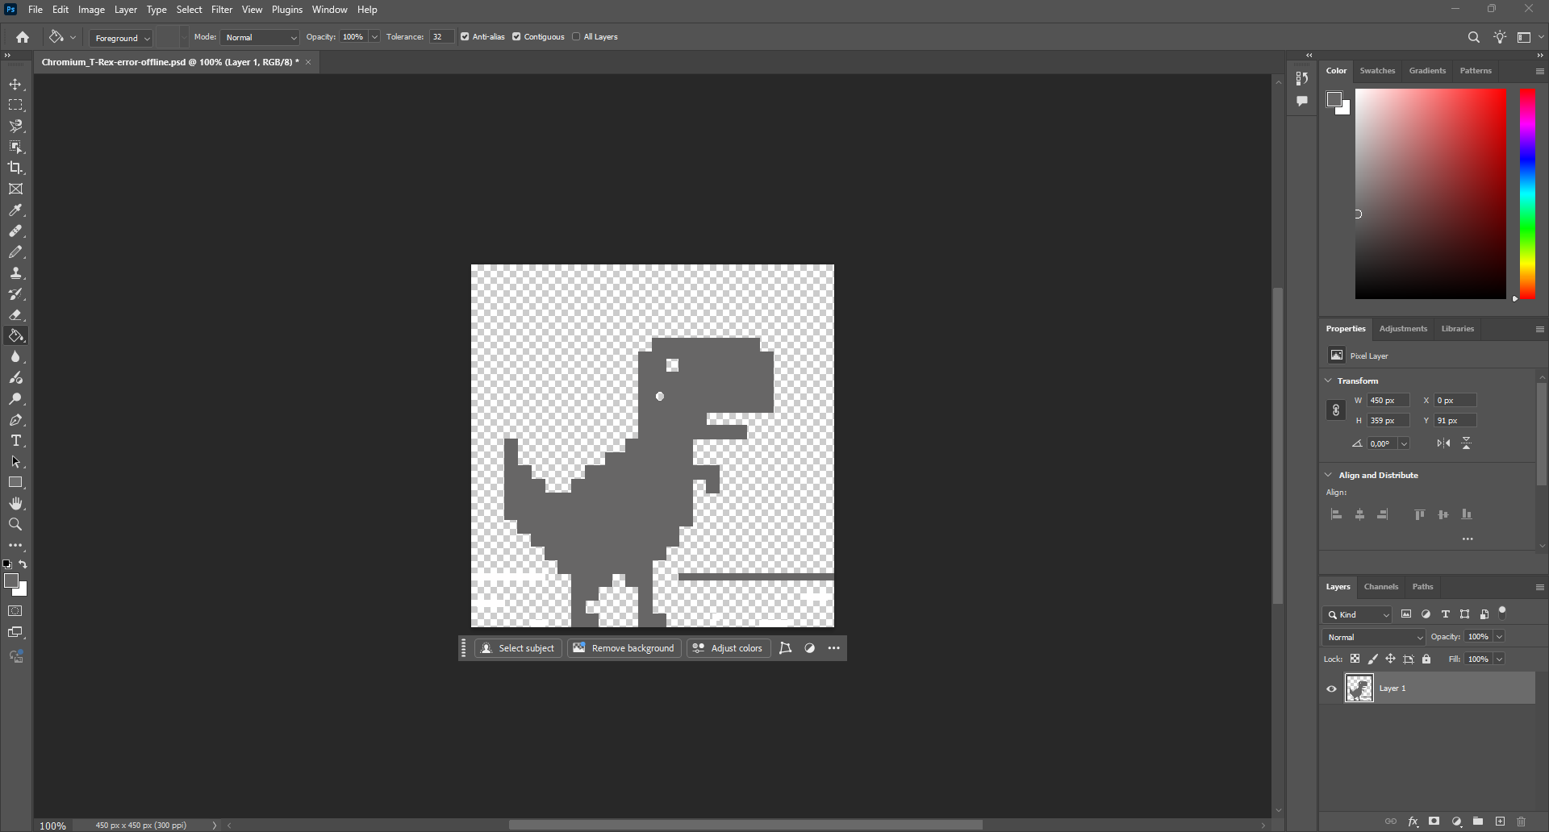
Task: Select the Horizontal Type tool
Action: 15,441
